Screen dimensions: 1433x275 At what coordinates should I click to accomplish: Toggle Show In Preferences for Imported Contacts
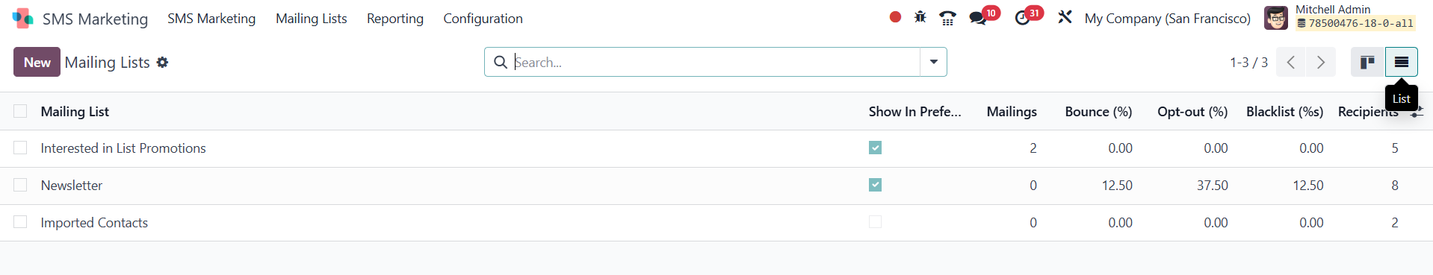click(x=876, y=222)
